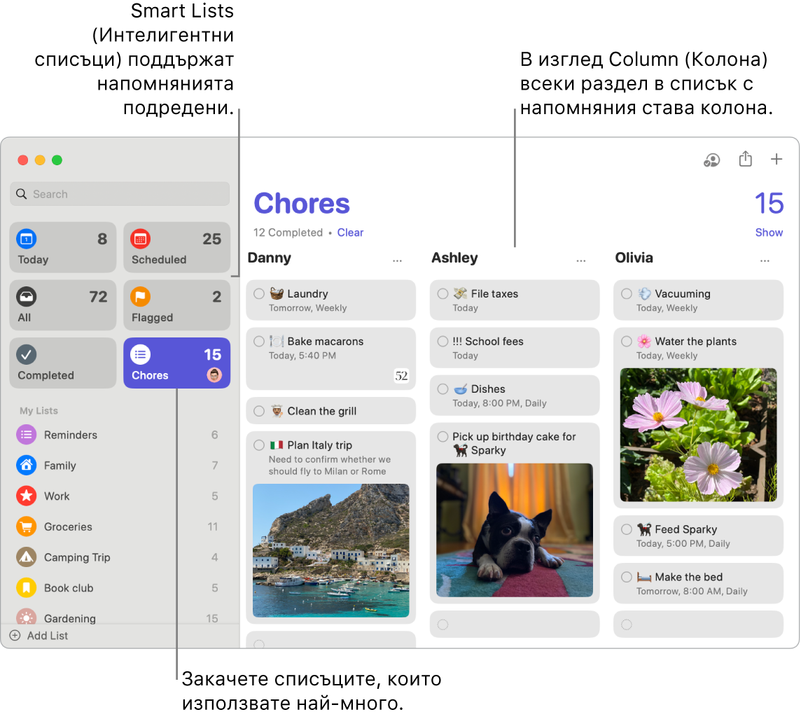The height and width of the screenshot is (719, 801).
Task: Open the Groceries list row
Action: tap(118, 526)
